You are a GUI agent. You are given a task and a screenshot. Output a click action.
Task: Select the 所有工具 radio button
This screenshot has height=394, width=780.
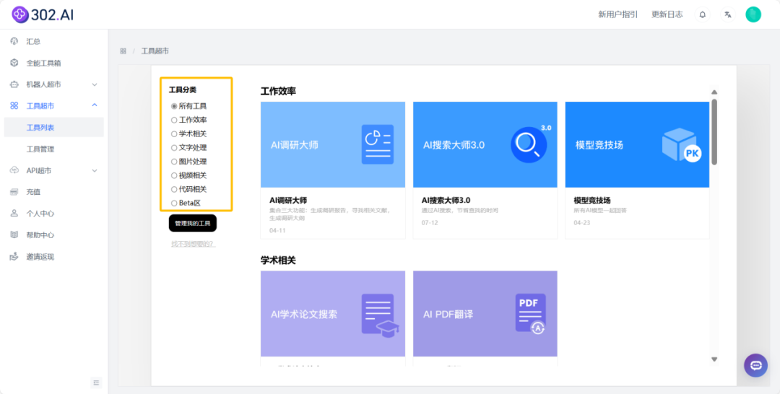174,106
